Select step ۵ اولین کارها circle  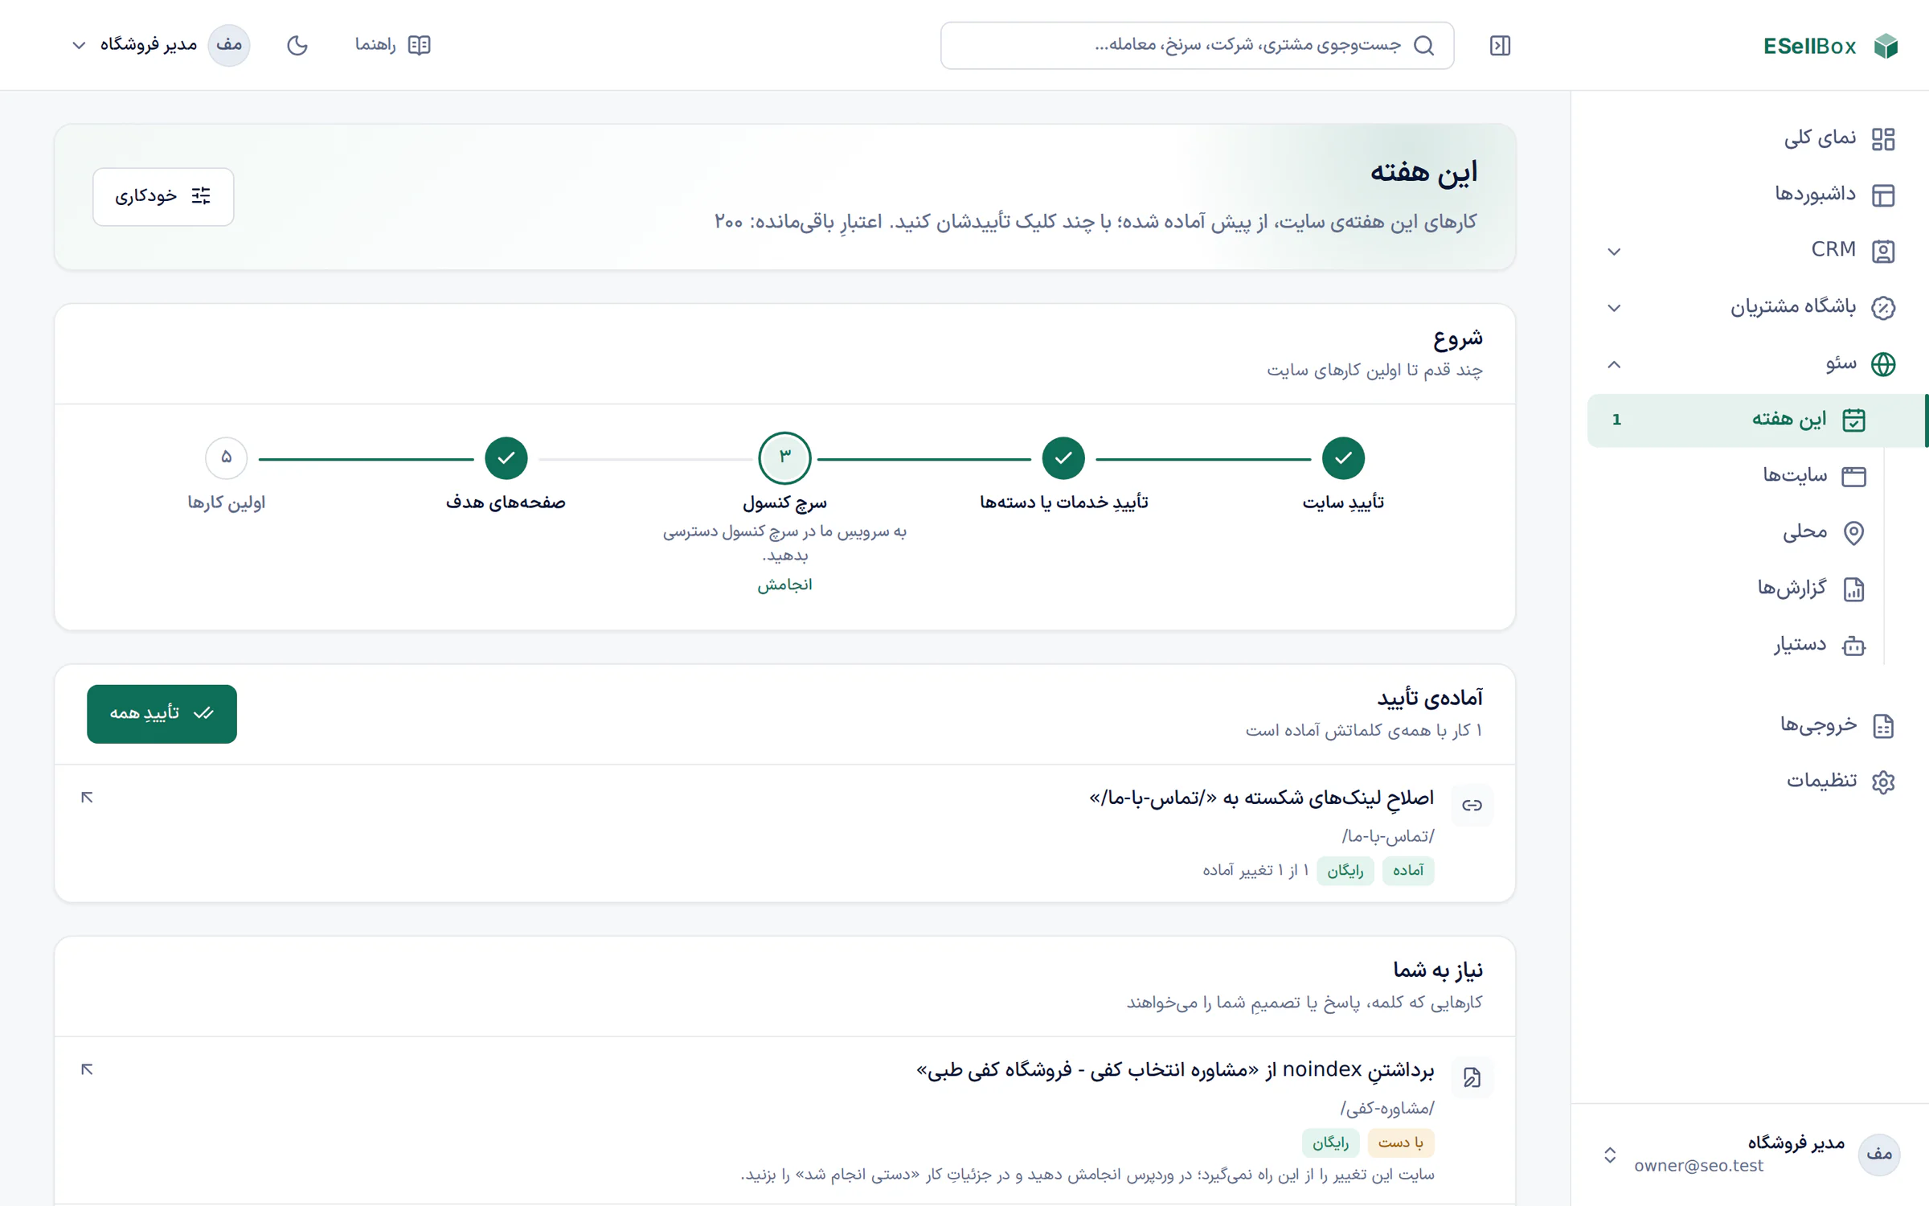[226, 458]
